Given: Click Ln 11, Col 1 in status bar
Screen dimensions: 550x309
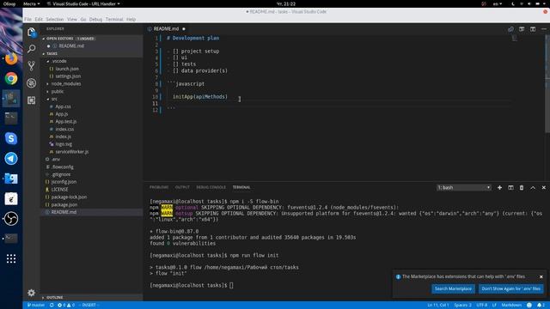Looking at the screenshot, I should [x=437, y=306].
